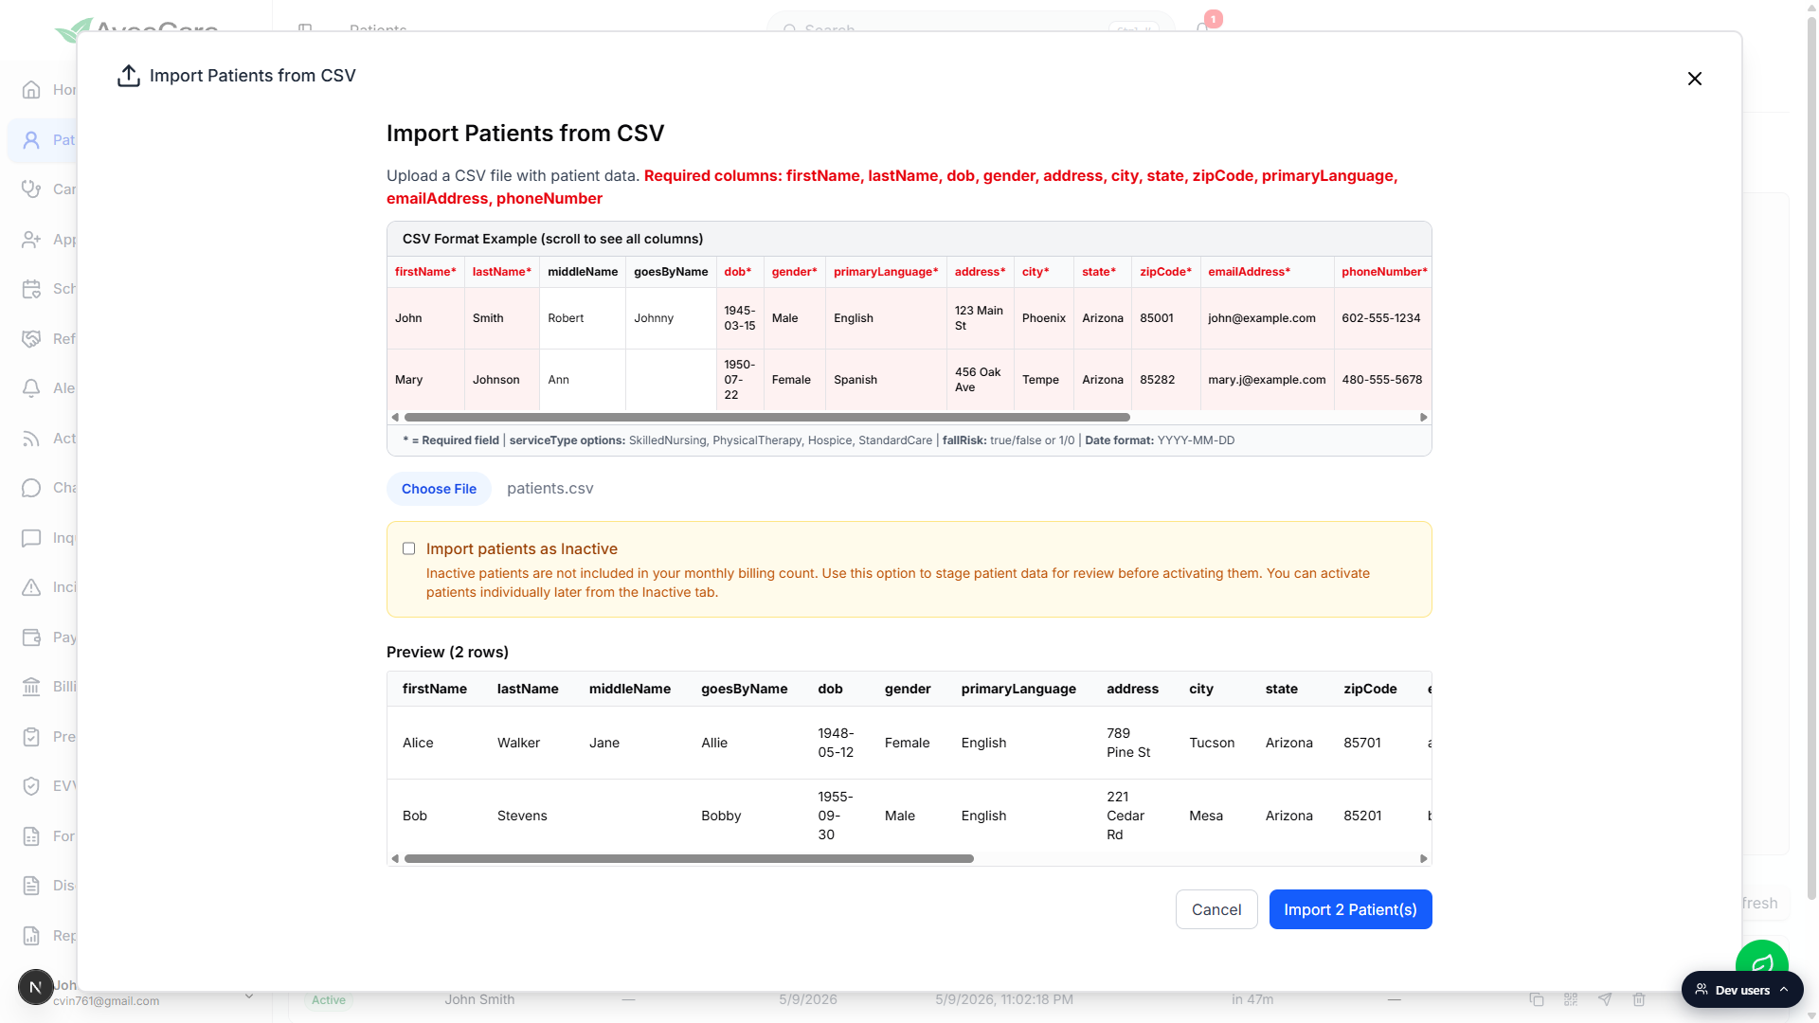Expand the Dev users menu chevron
Image resolution: width=1819 pixels, height=1023 pixels.
click(1784, 989)
